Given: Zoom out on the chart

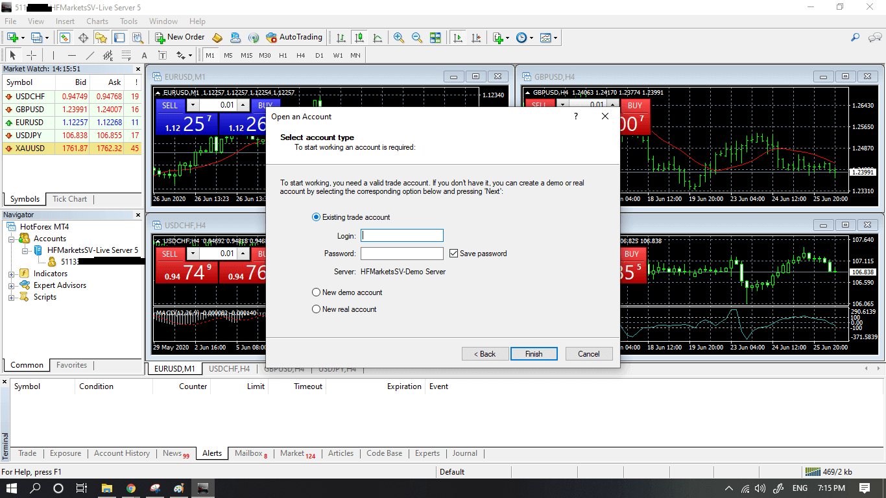Looking at the screenshot, I should (417, 38).
